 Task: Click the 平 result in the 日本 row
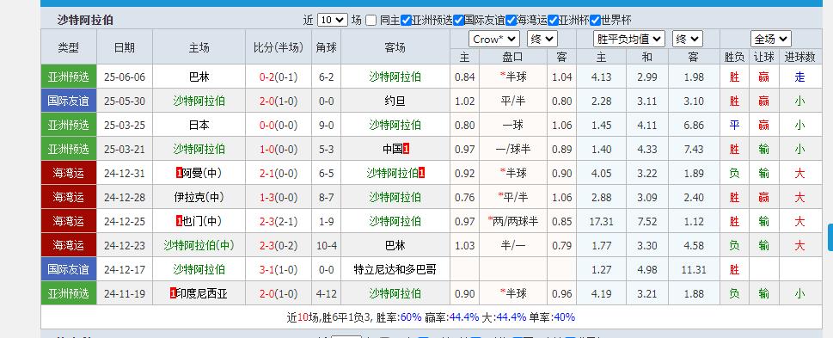click(x=734, y=125)
